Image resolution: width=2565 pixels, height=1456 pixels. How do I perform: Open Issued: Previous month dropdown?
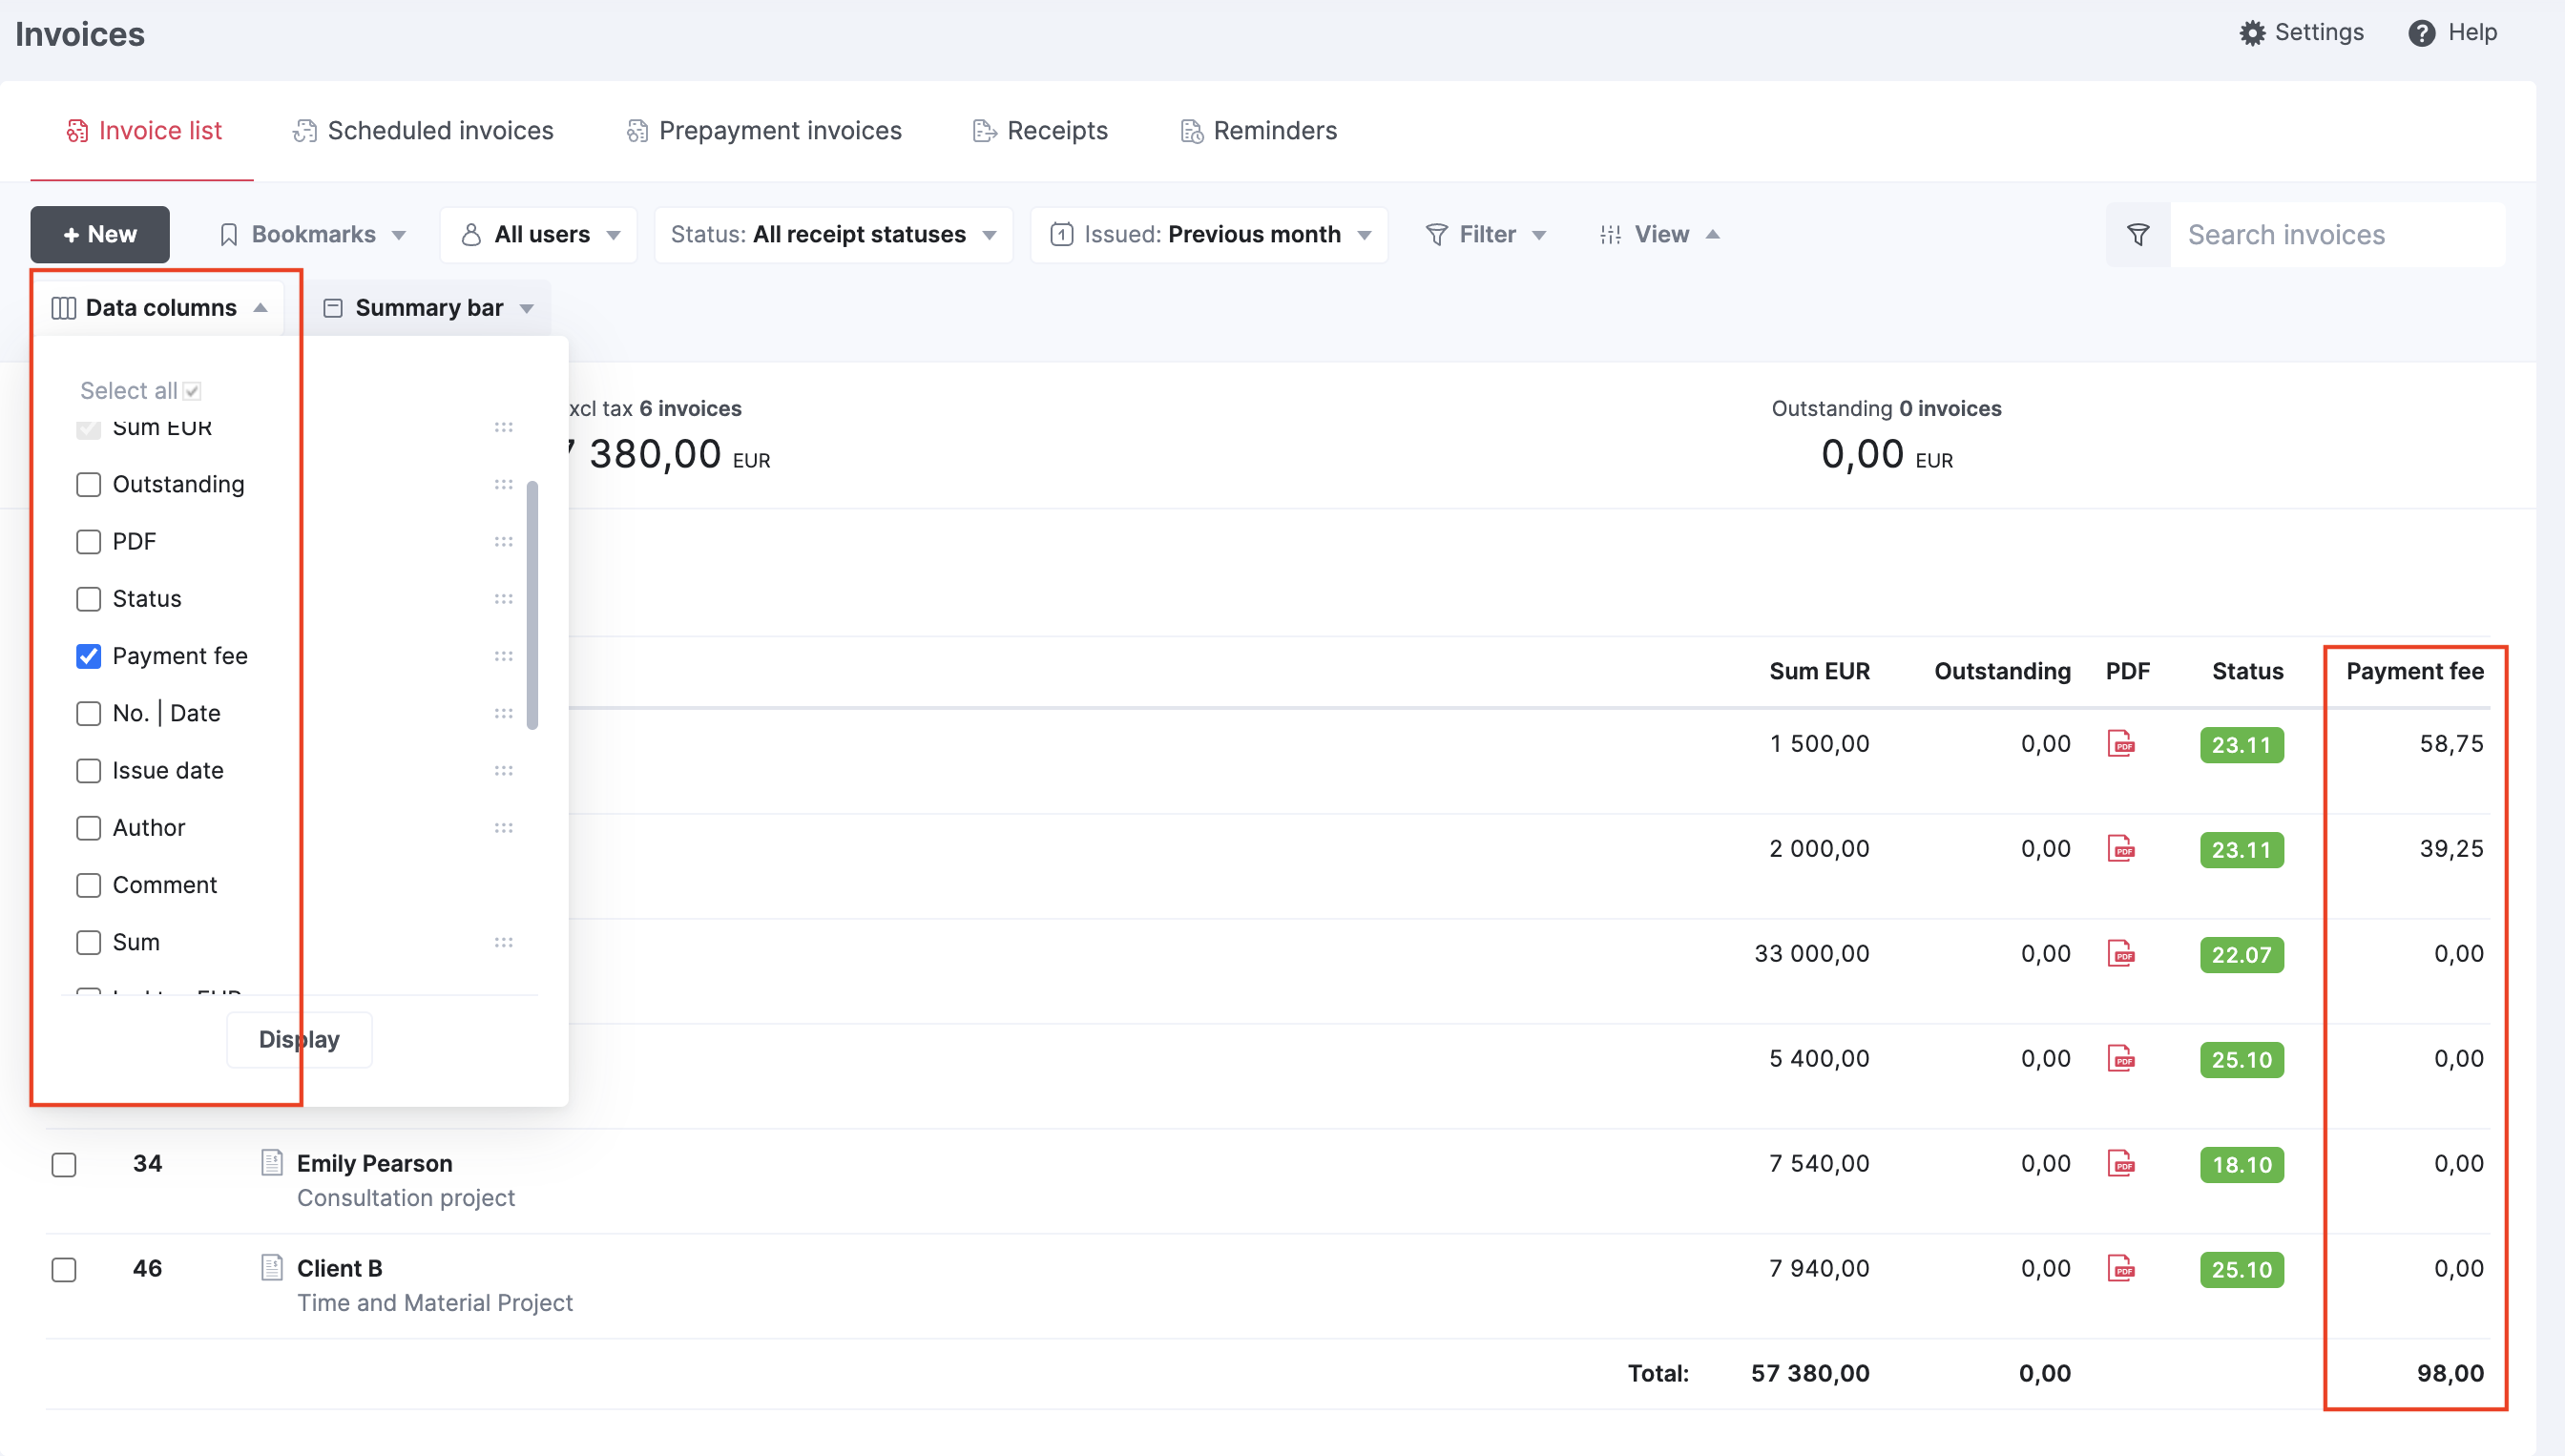pos(1209,235)
